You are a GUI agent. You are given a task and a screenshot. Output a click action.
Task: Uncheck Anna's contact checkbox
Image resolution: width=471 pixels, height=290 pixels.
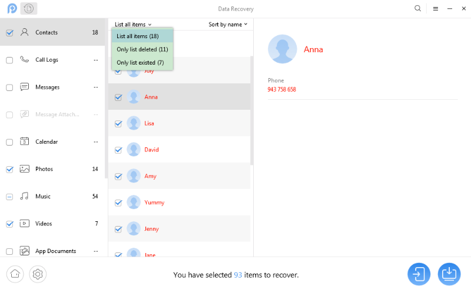tap(118, 97)
